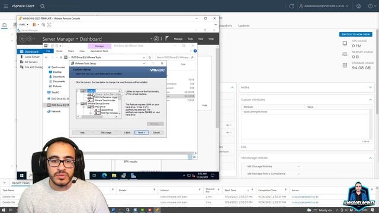Open the VMRC dropdown menu
This screenshot has height=213, width=379.
click(24, 25)
